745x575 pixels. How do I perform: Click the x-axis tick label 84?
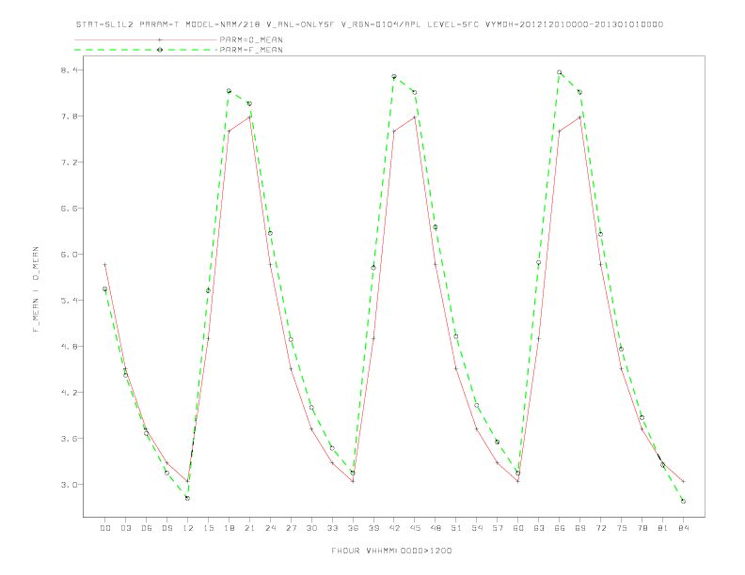click(x=683, y=528)
